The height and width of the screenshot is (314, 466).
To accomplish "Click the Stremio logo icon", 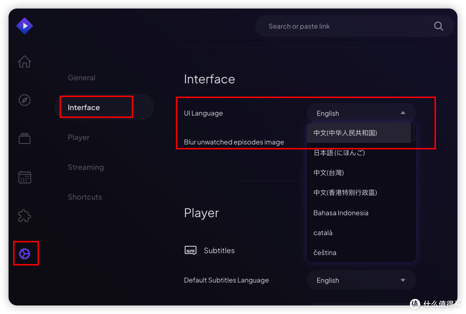I will tap(25, 26).
